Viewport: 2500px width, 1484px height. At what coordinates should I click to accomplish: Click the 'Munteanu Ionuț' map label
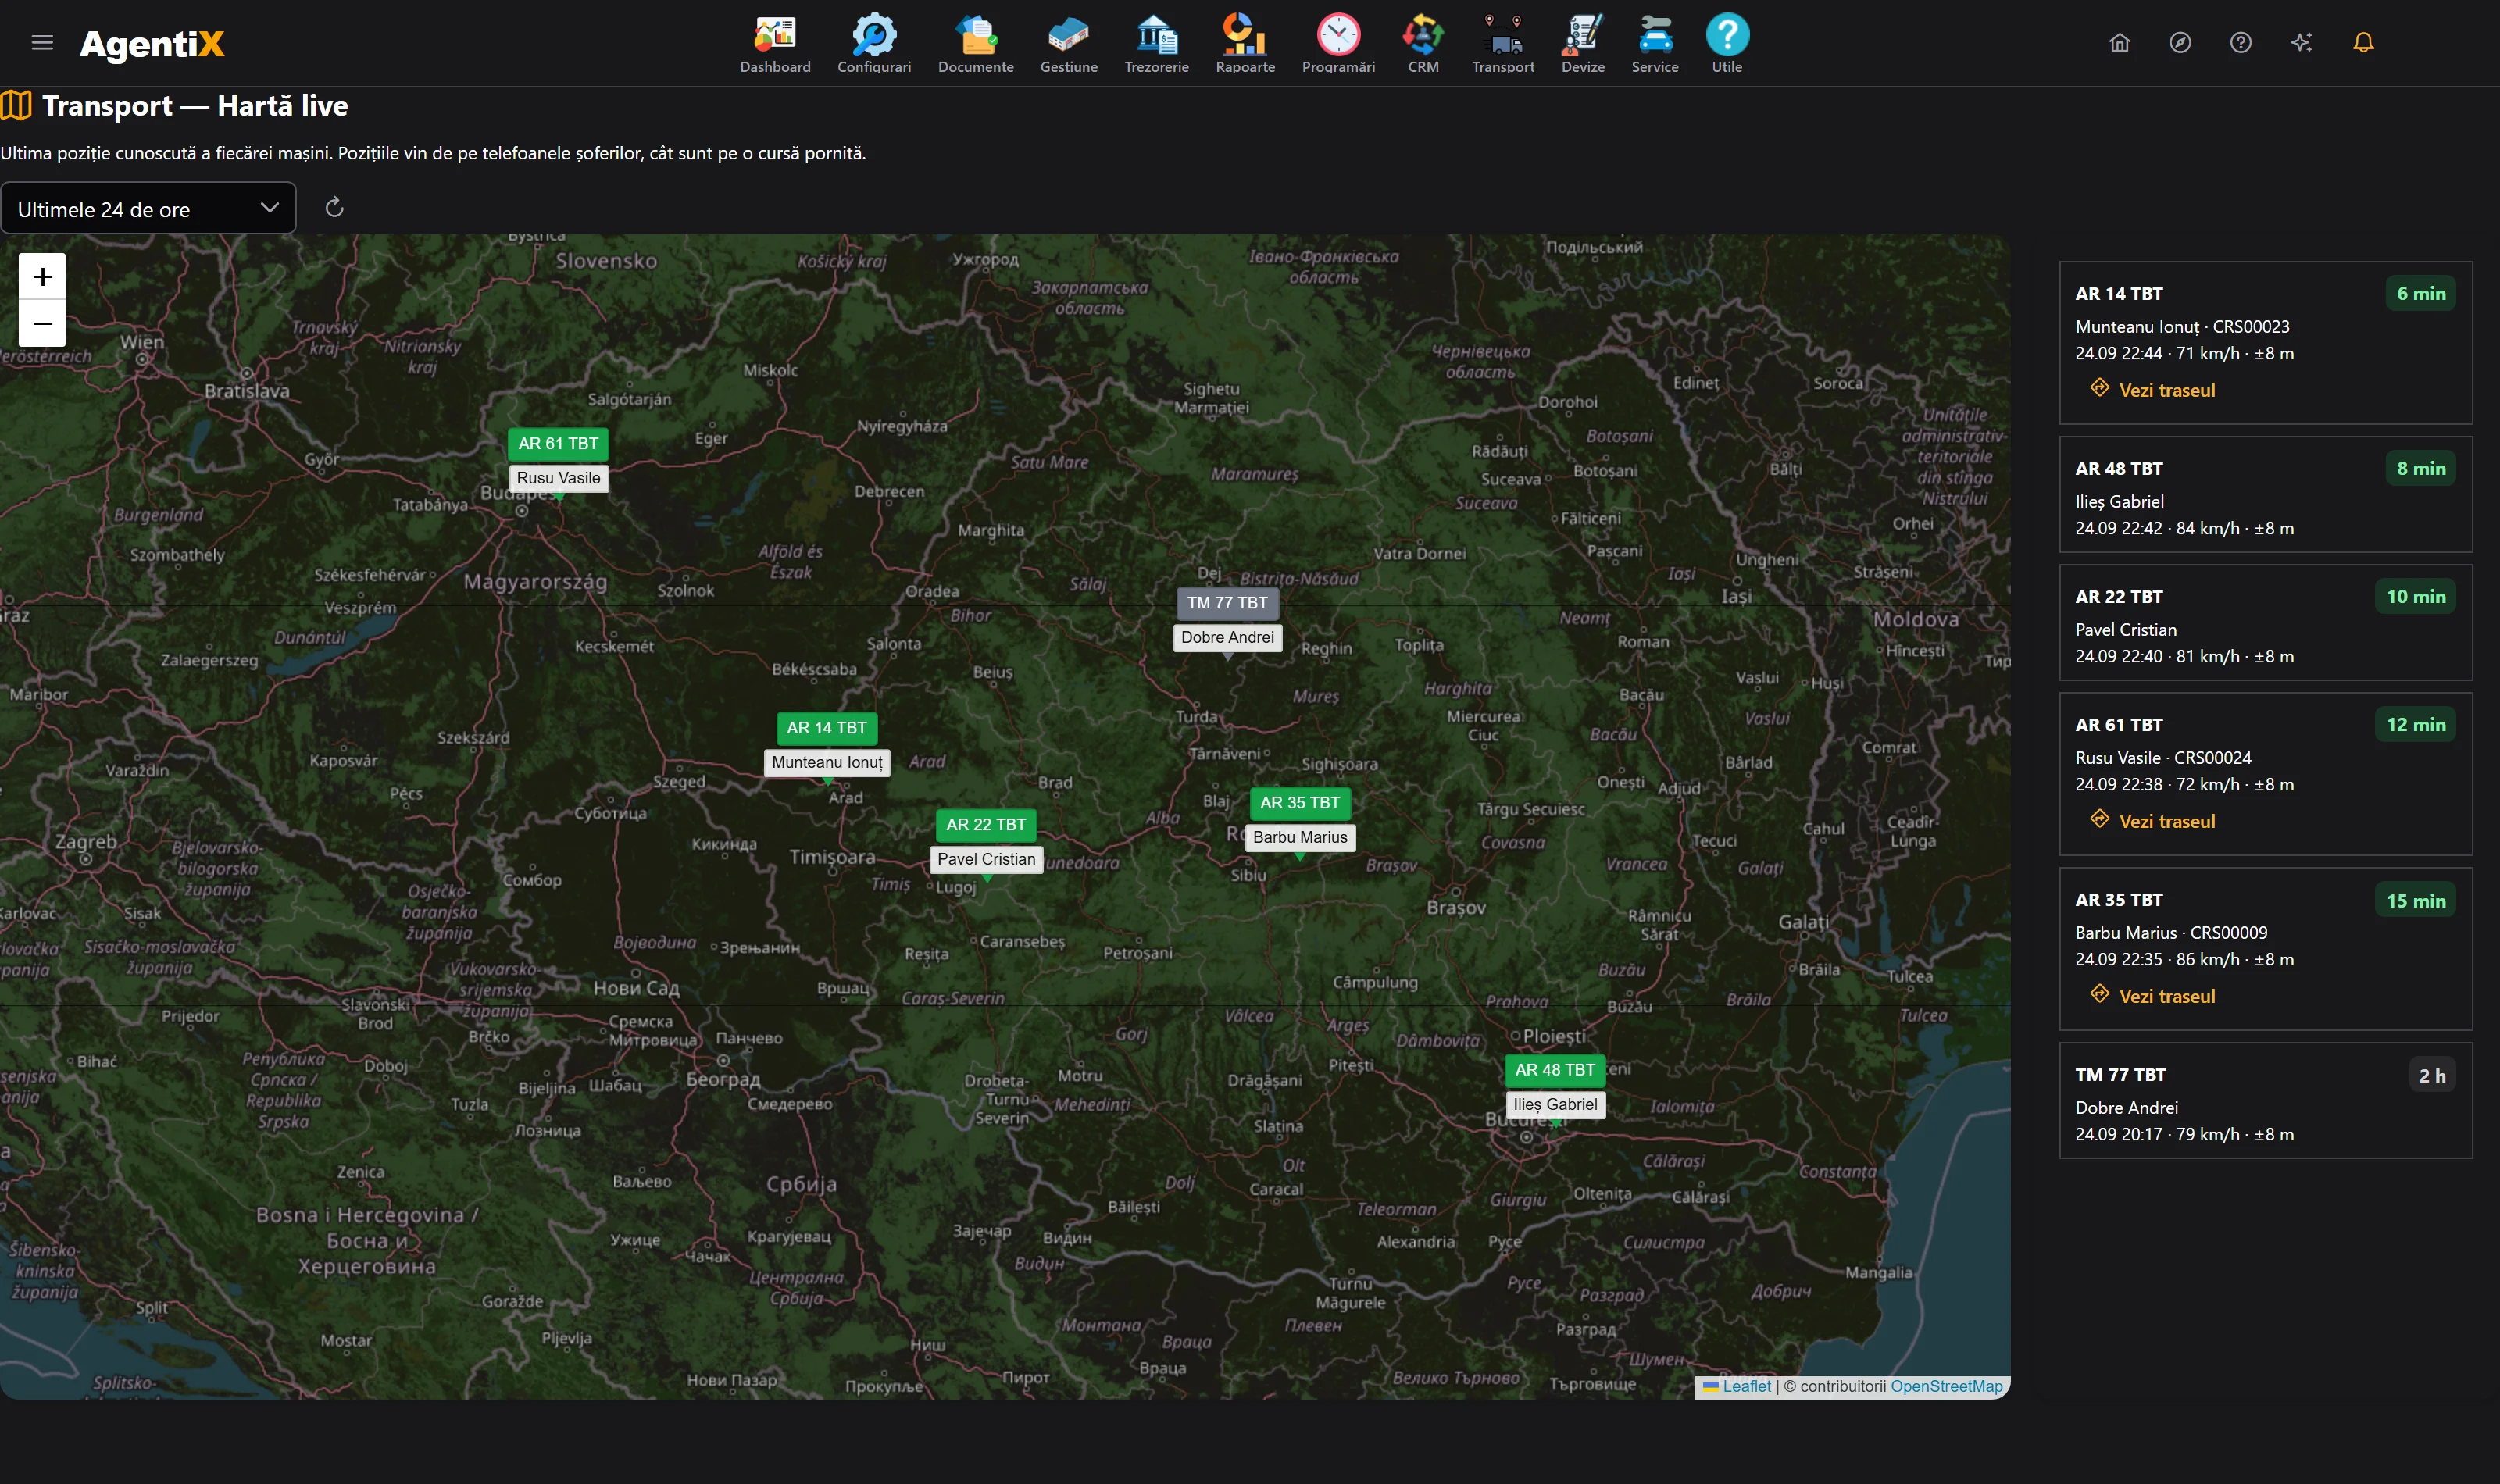click(x=827, y=762)
